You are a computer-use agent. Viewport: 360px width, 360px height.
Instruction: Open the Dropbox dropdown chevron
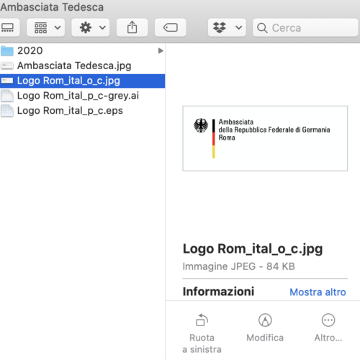point(239,27)
